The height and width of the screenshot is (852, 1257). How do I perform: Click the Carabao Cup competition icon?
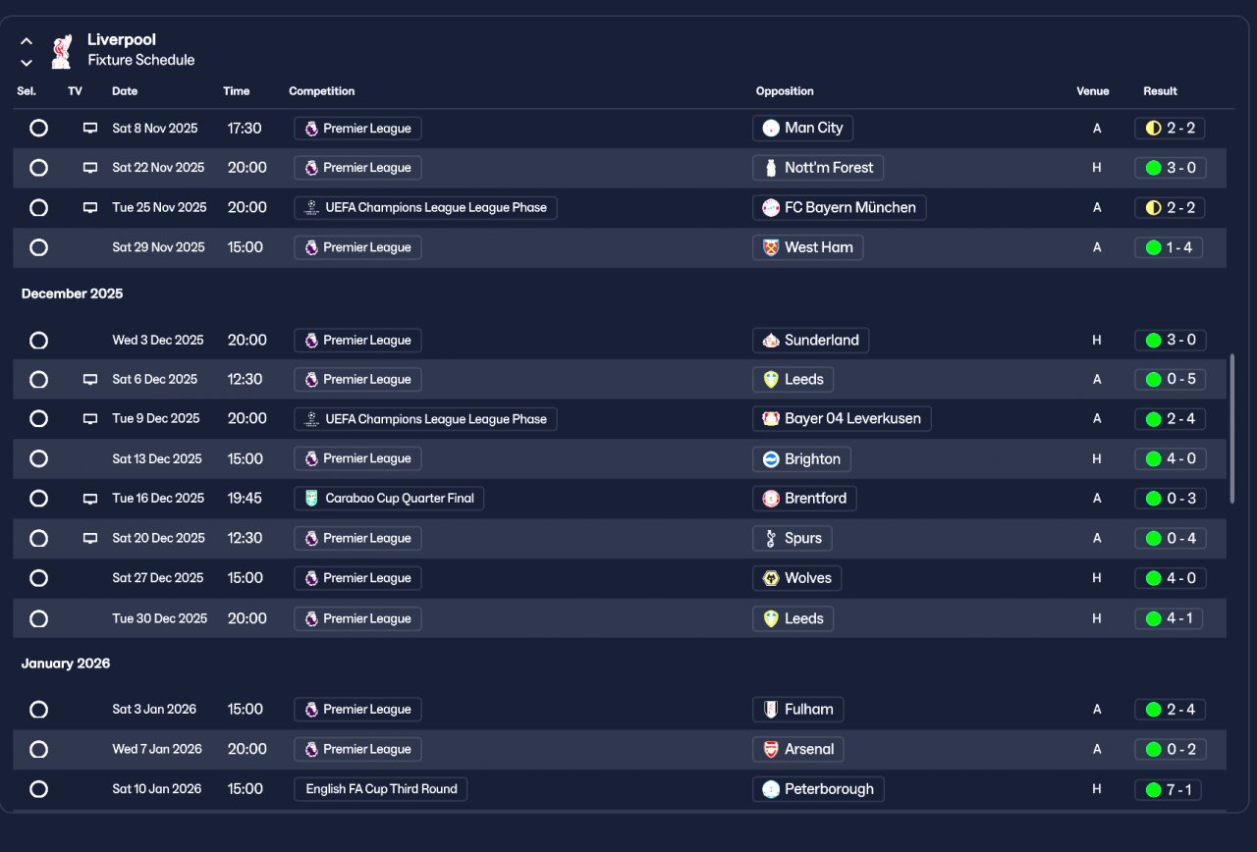click(311, 499)
